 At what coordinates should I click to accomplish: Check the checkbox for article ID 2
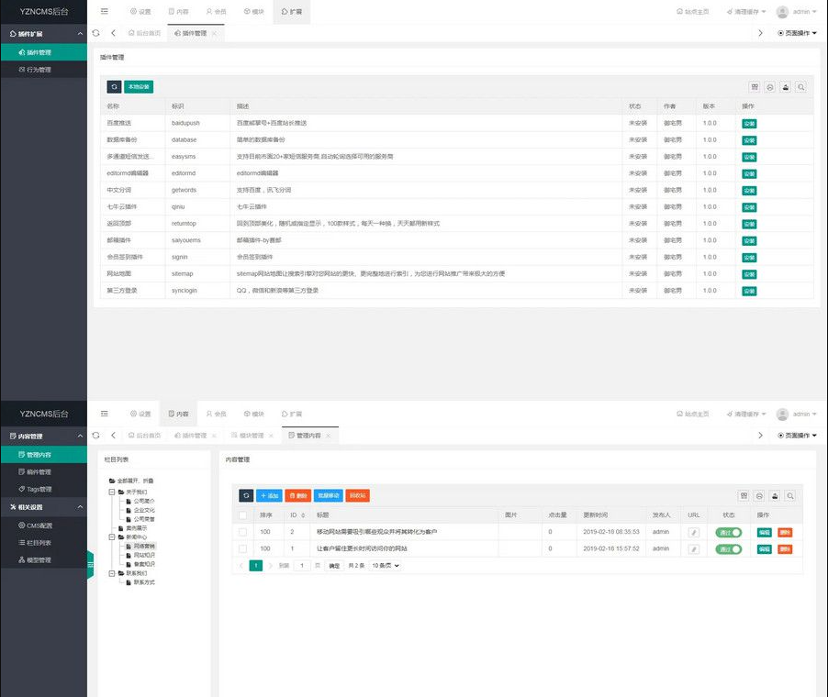[242, 532]
